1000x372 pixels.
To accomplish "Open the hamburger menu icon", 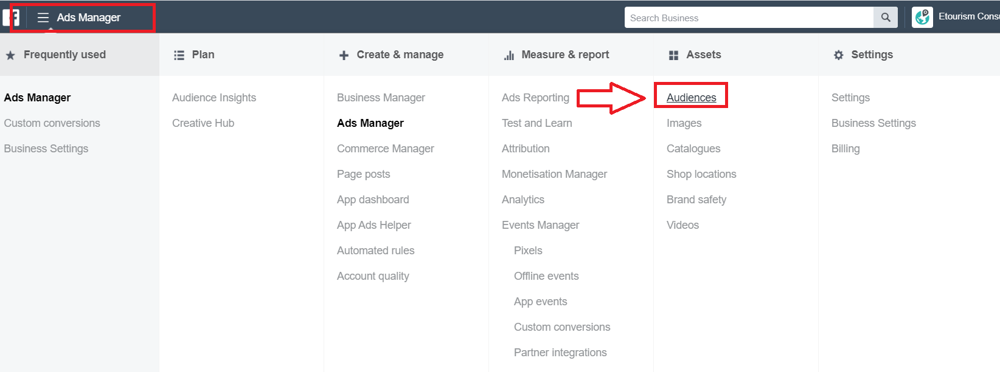I will coord(43,18).
